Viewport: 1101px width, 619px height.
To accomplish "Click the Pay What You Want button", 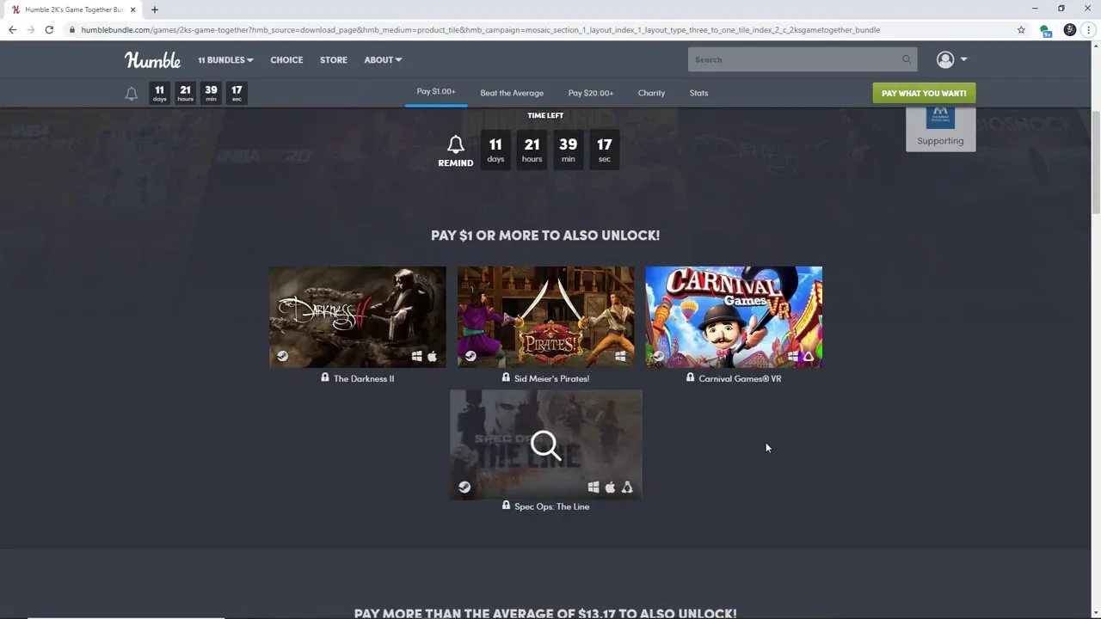I will click(924, 93).
